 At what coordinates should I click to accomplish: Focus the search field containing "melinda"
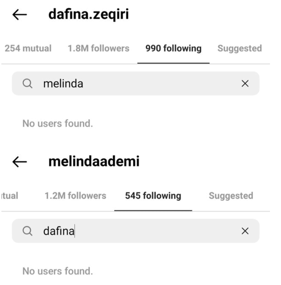[x=138, y=84]
